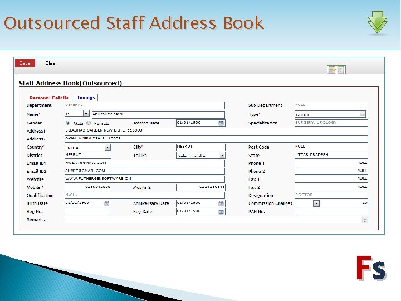Image resolution: width=401 pixels, height=301 pixels.
Task: Open the Type dropdown showing Doctor
Action: (x=363, y=114)
